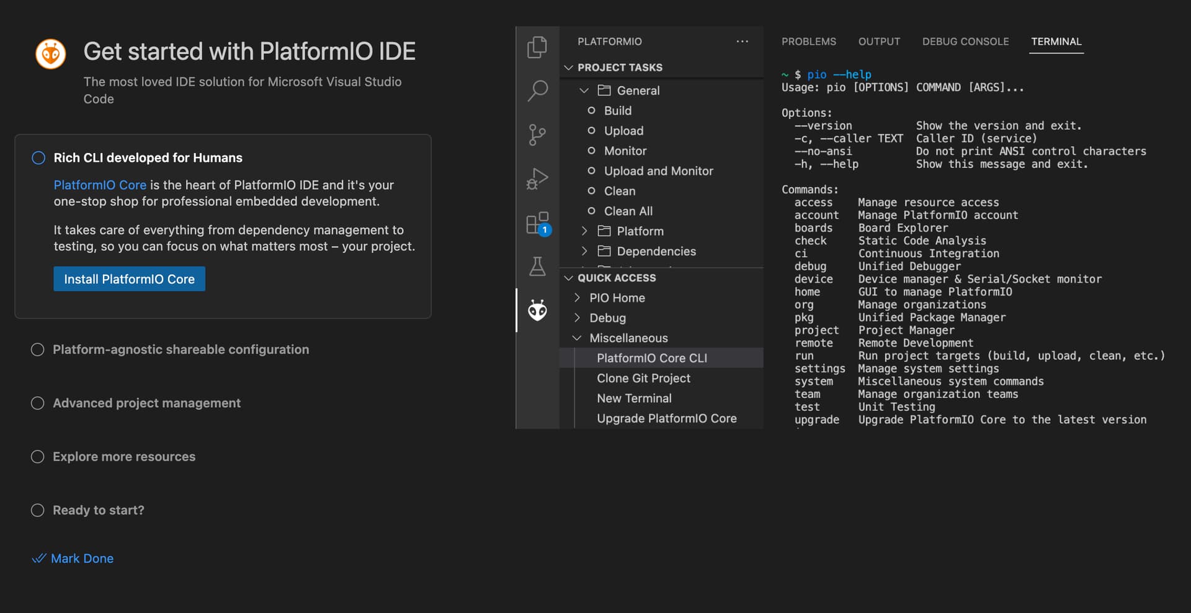The width and height of the screenshot is (1191, 613).
Task: Click 'Remote Development' in terminal output
Action: pos(916,343)
